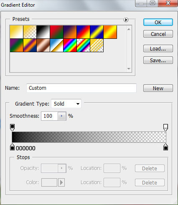Click the Cancel button
The image size is (178, 205).
(158, 34)
